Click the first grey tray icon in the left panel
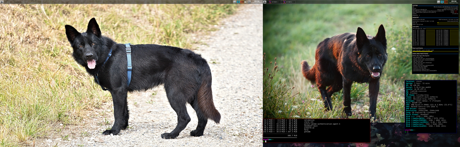460x147 pixels. click(x=235, y=2)
